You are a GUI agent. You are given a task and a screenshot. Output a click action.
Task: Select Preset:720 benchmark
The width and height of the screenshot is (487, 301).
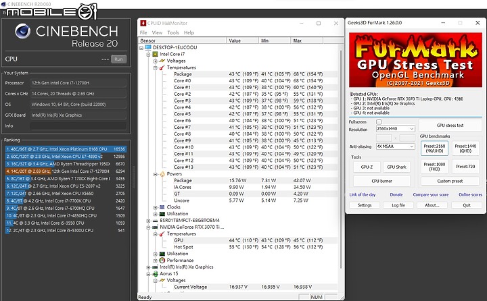click(465, 167)
